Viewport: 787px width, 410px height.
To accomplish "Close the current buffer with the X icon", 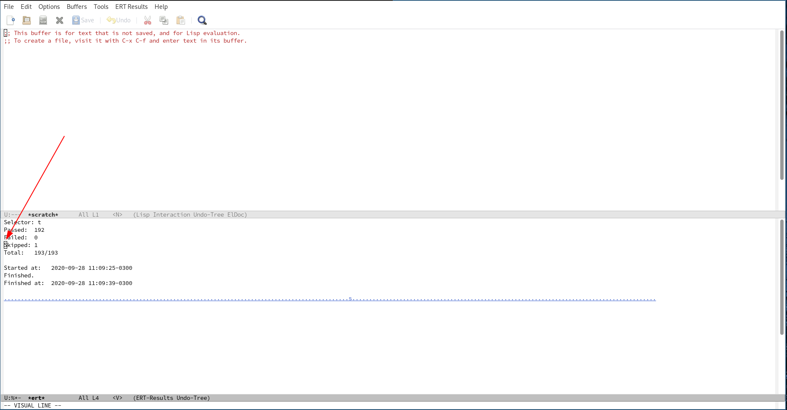I will 59,20.
